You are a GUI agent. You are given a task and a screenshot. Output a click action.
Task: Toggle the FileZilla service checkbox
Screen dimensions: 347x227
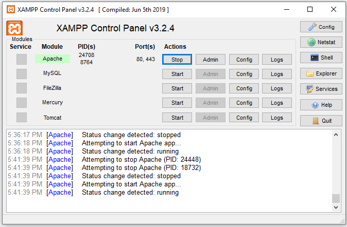22,88
